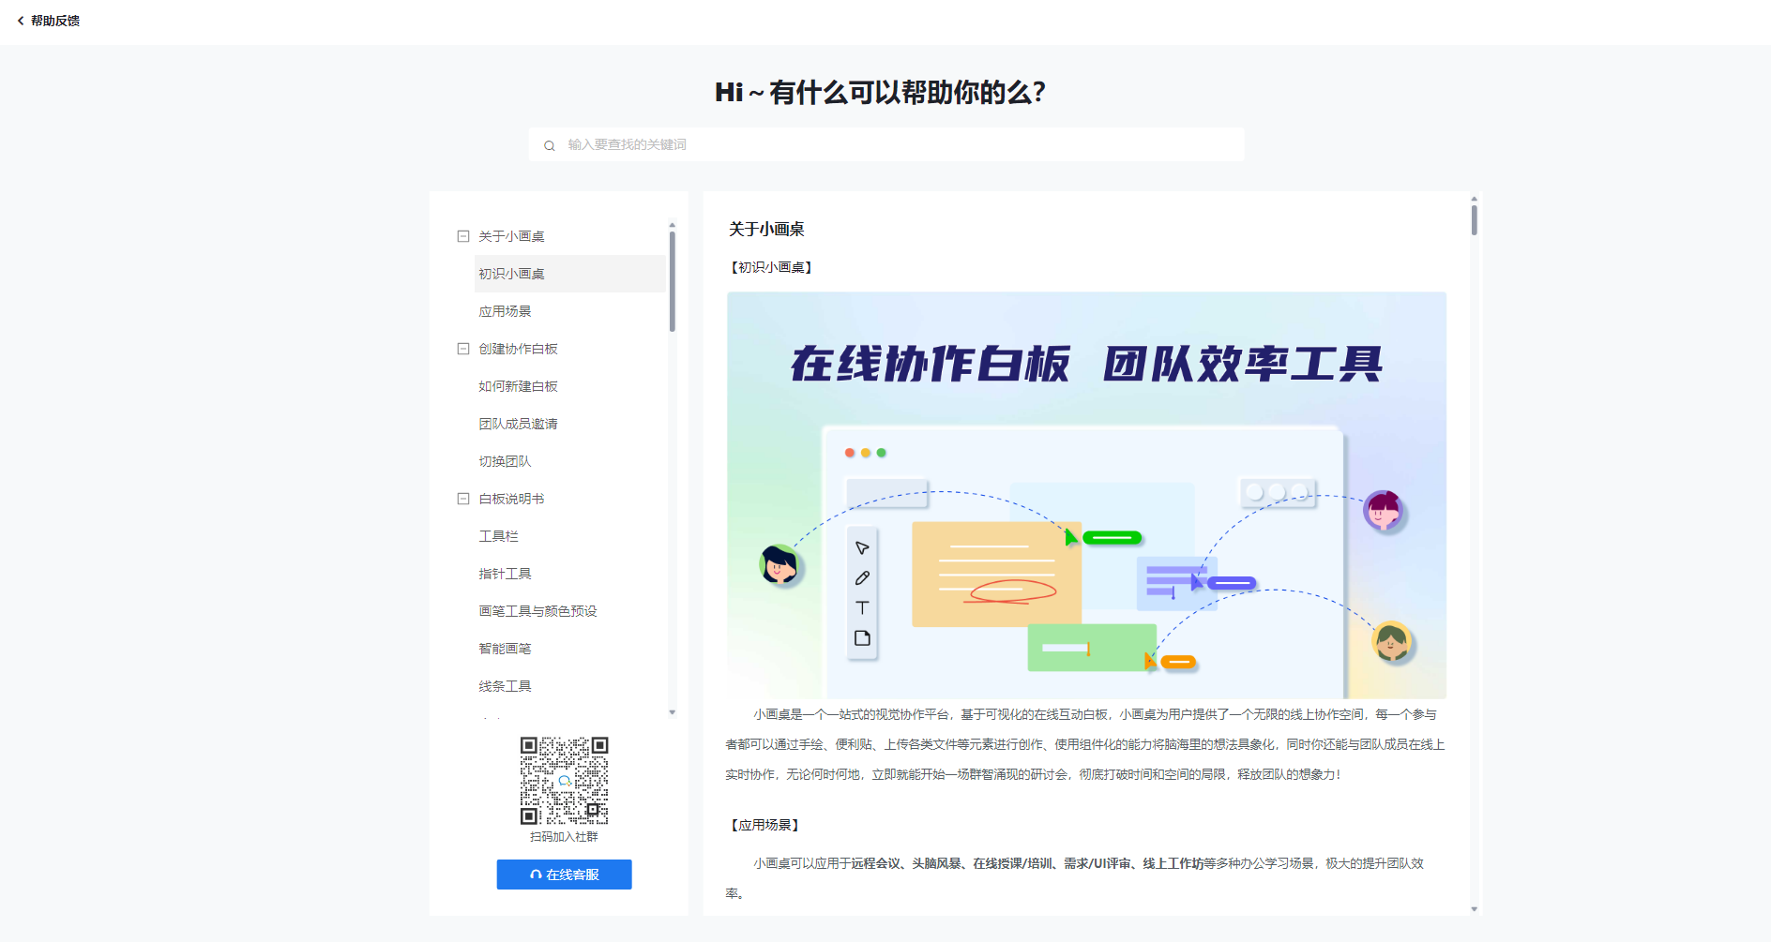The height and width of the screenshot is (942, 1771).
Task: Click the QR code for joining community
Action: point(564,780)
